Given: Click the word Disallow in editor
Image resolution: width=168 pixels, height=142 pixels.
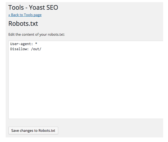Looking at the screenshot, I should click(19, 49).
